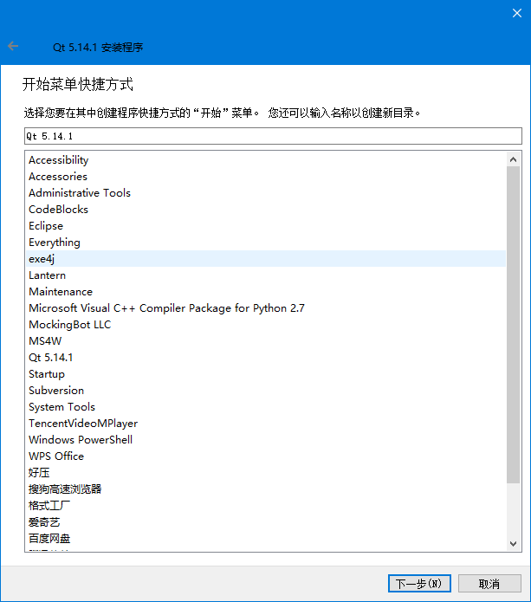Choose Windows PowerShell folder
Image resolution: width=531 pixels, height=602 pixels.
(266, 440)
